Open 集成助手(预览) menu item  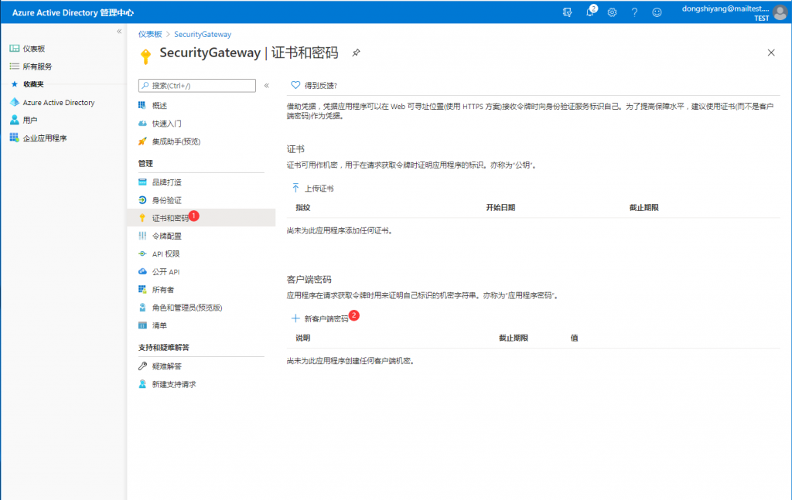[x=176, y=141]
